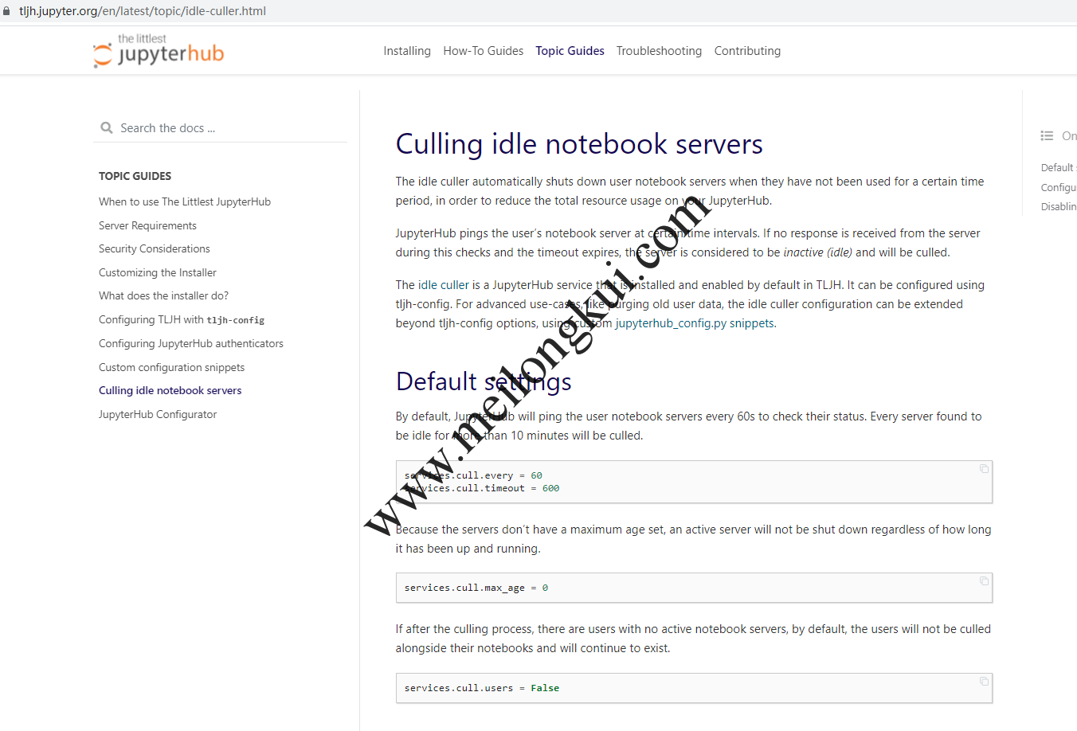1077x731 pixels.
Task: Open JupyterHub Configurator page
Action: 158,414
